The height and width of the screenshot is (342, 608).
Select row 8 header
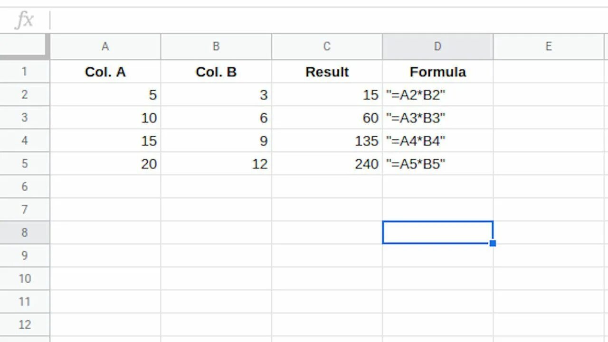(24, 232)
